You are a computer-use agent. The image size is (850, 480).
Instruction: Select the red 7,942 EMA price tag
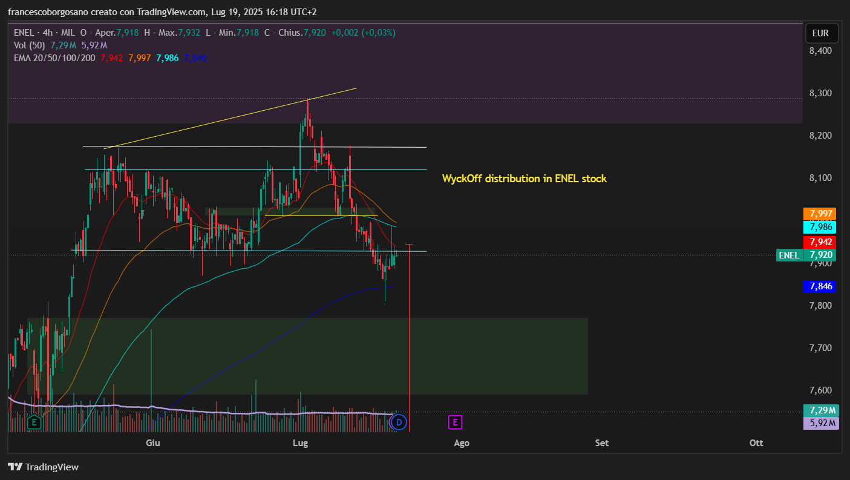point(820,242)
